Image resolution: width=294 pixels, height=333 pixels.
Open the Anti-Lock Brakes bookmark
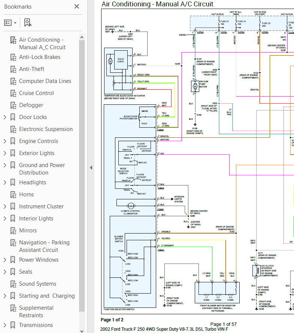40,57
